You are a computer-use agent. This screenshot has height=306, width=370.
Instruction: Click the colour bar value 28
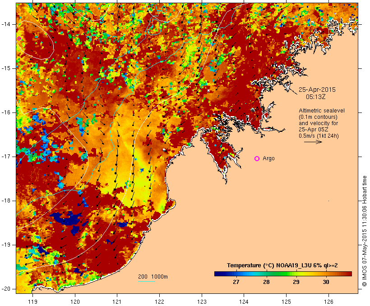266,282
